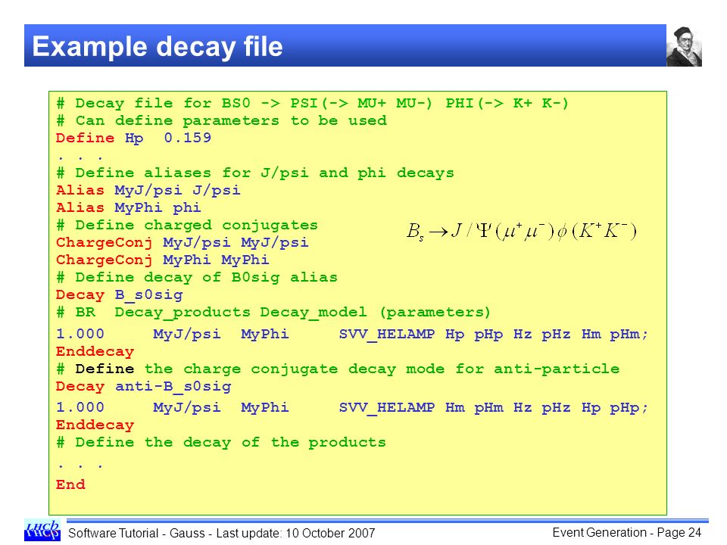This screenshot has height=545, width=727.
Task: Click the first 'Enddecay' keyword
Action: [x=95, y=352]
